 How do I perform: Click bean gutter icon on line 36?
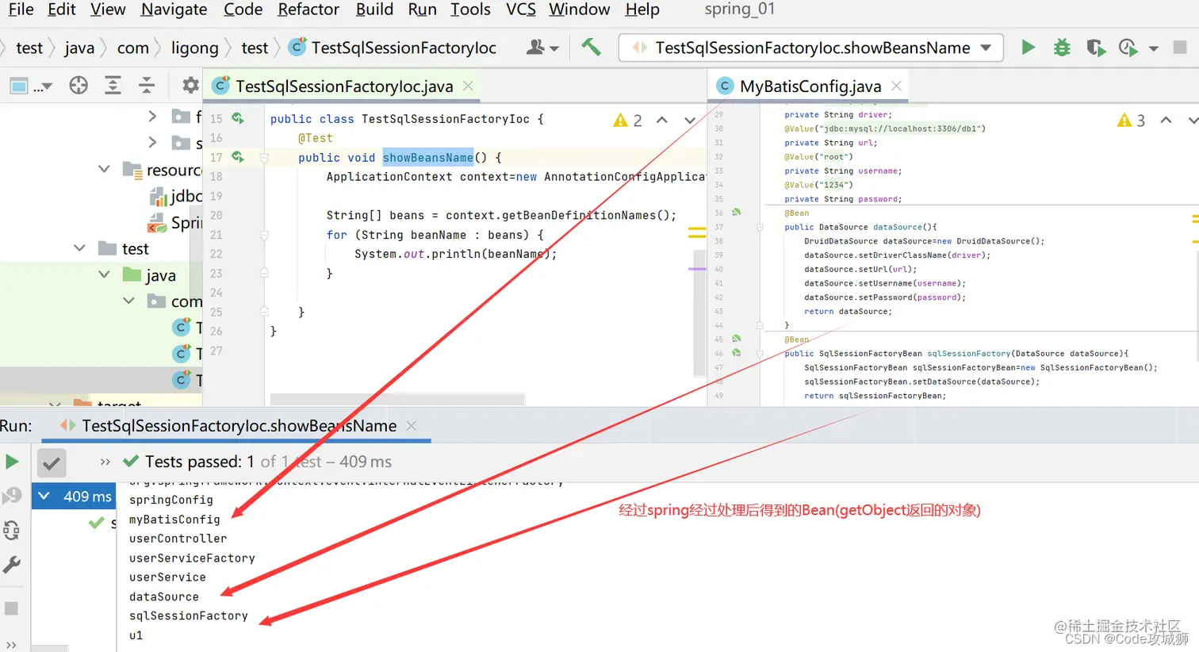737,213
